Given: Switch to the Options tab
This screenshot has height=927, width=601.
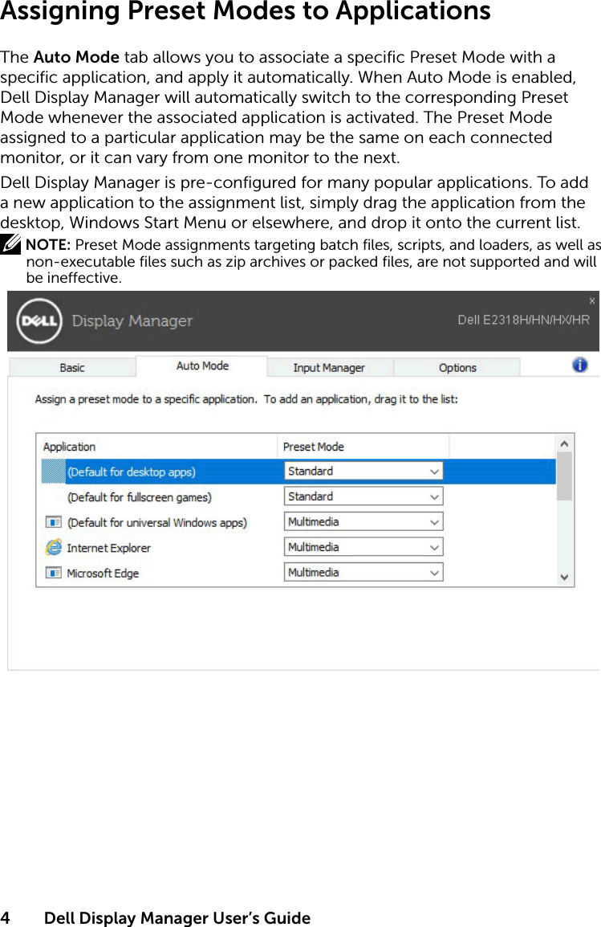Looking at the screenshot, I should pos(457,366).
